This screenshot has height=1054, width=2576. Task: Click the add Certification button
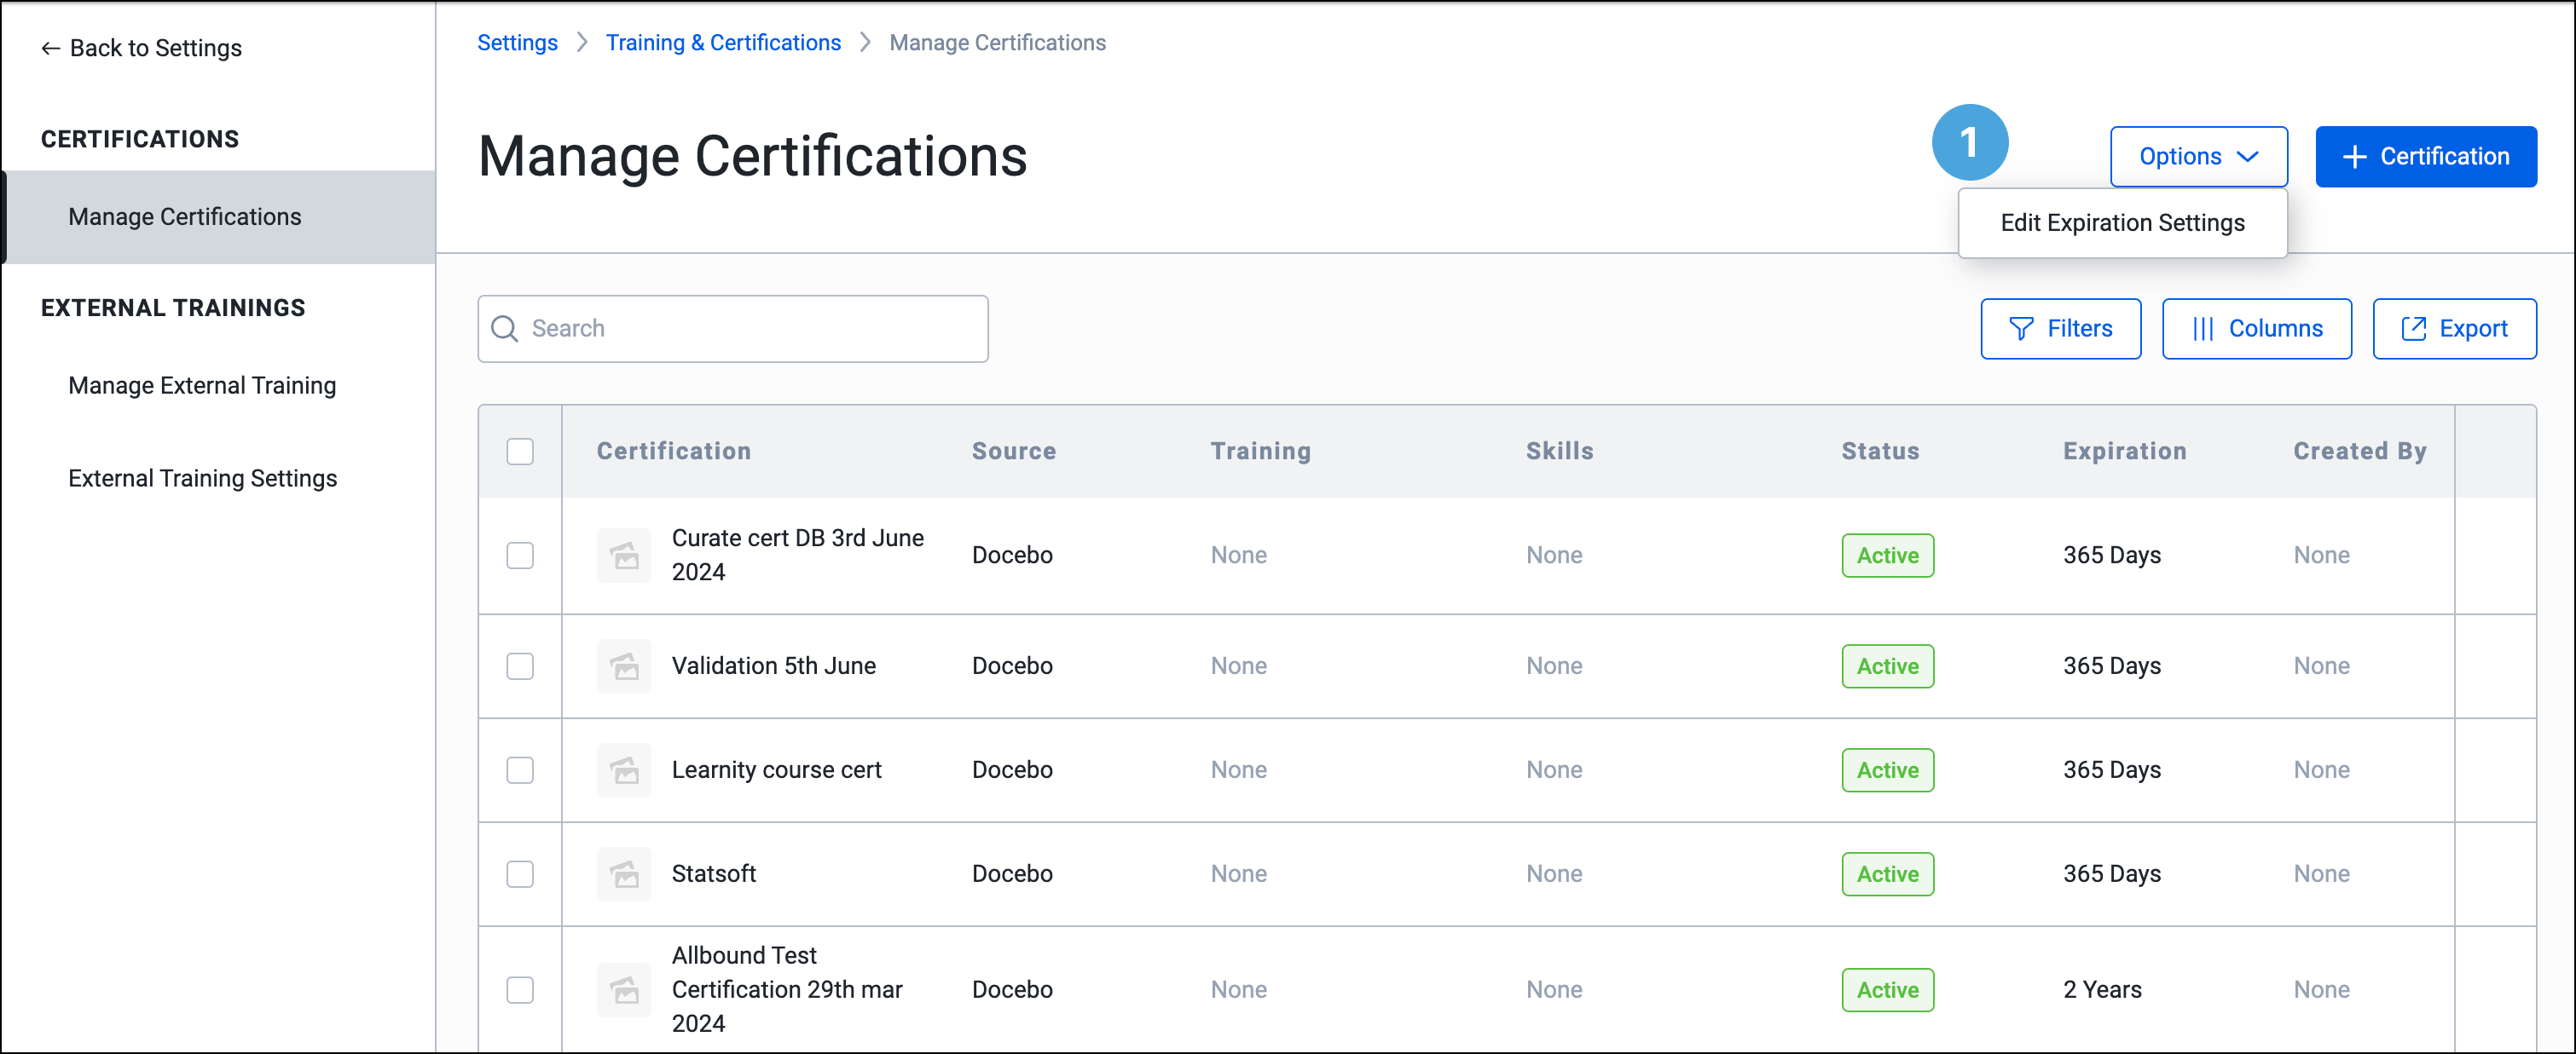pyautogui.click(x=2426, y=157)
